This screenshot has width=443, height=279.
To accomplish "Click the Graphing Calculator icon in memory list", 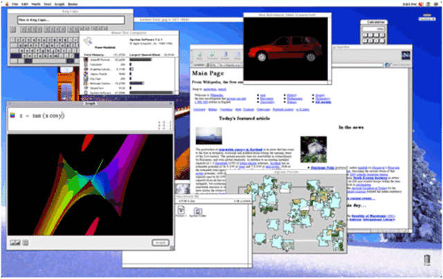I will (x=86, y=69).
